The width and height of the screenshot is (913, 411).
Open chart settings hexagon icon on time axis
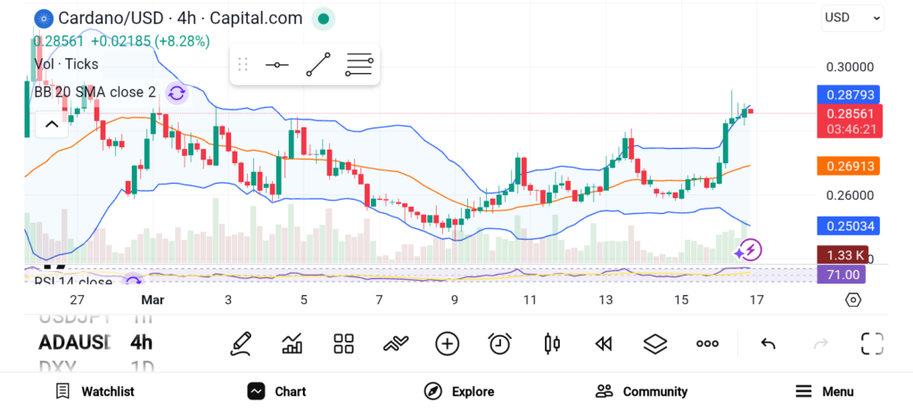coord(852,300)
